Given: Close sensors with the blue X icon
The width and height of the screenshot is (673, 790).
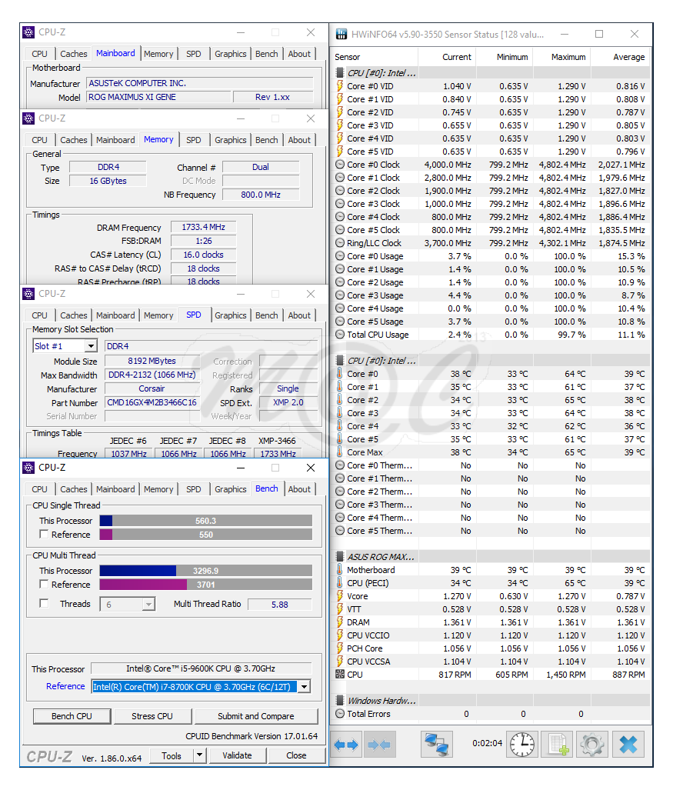Looking at the screenshot, I should tap(628, 744).
